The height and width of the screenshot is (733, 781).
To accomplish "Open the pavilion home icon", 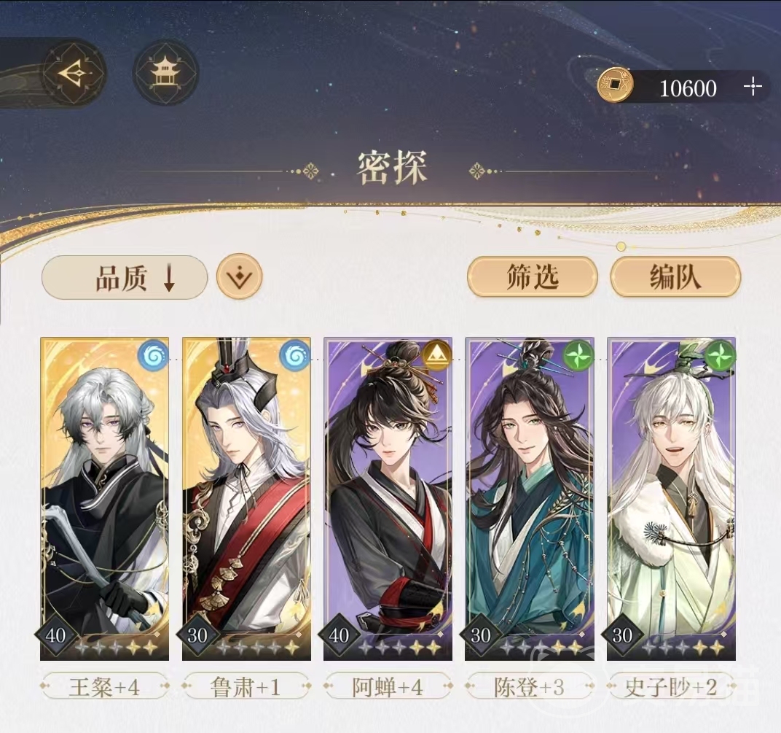I will (x=165, y=73).
